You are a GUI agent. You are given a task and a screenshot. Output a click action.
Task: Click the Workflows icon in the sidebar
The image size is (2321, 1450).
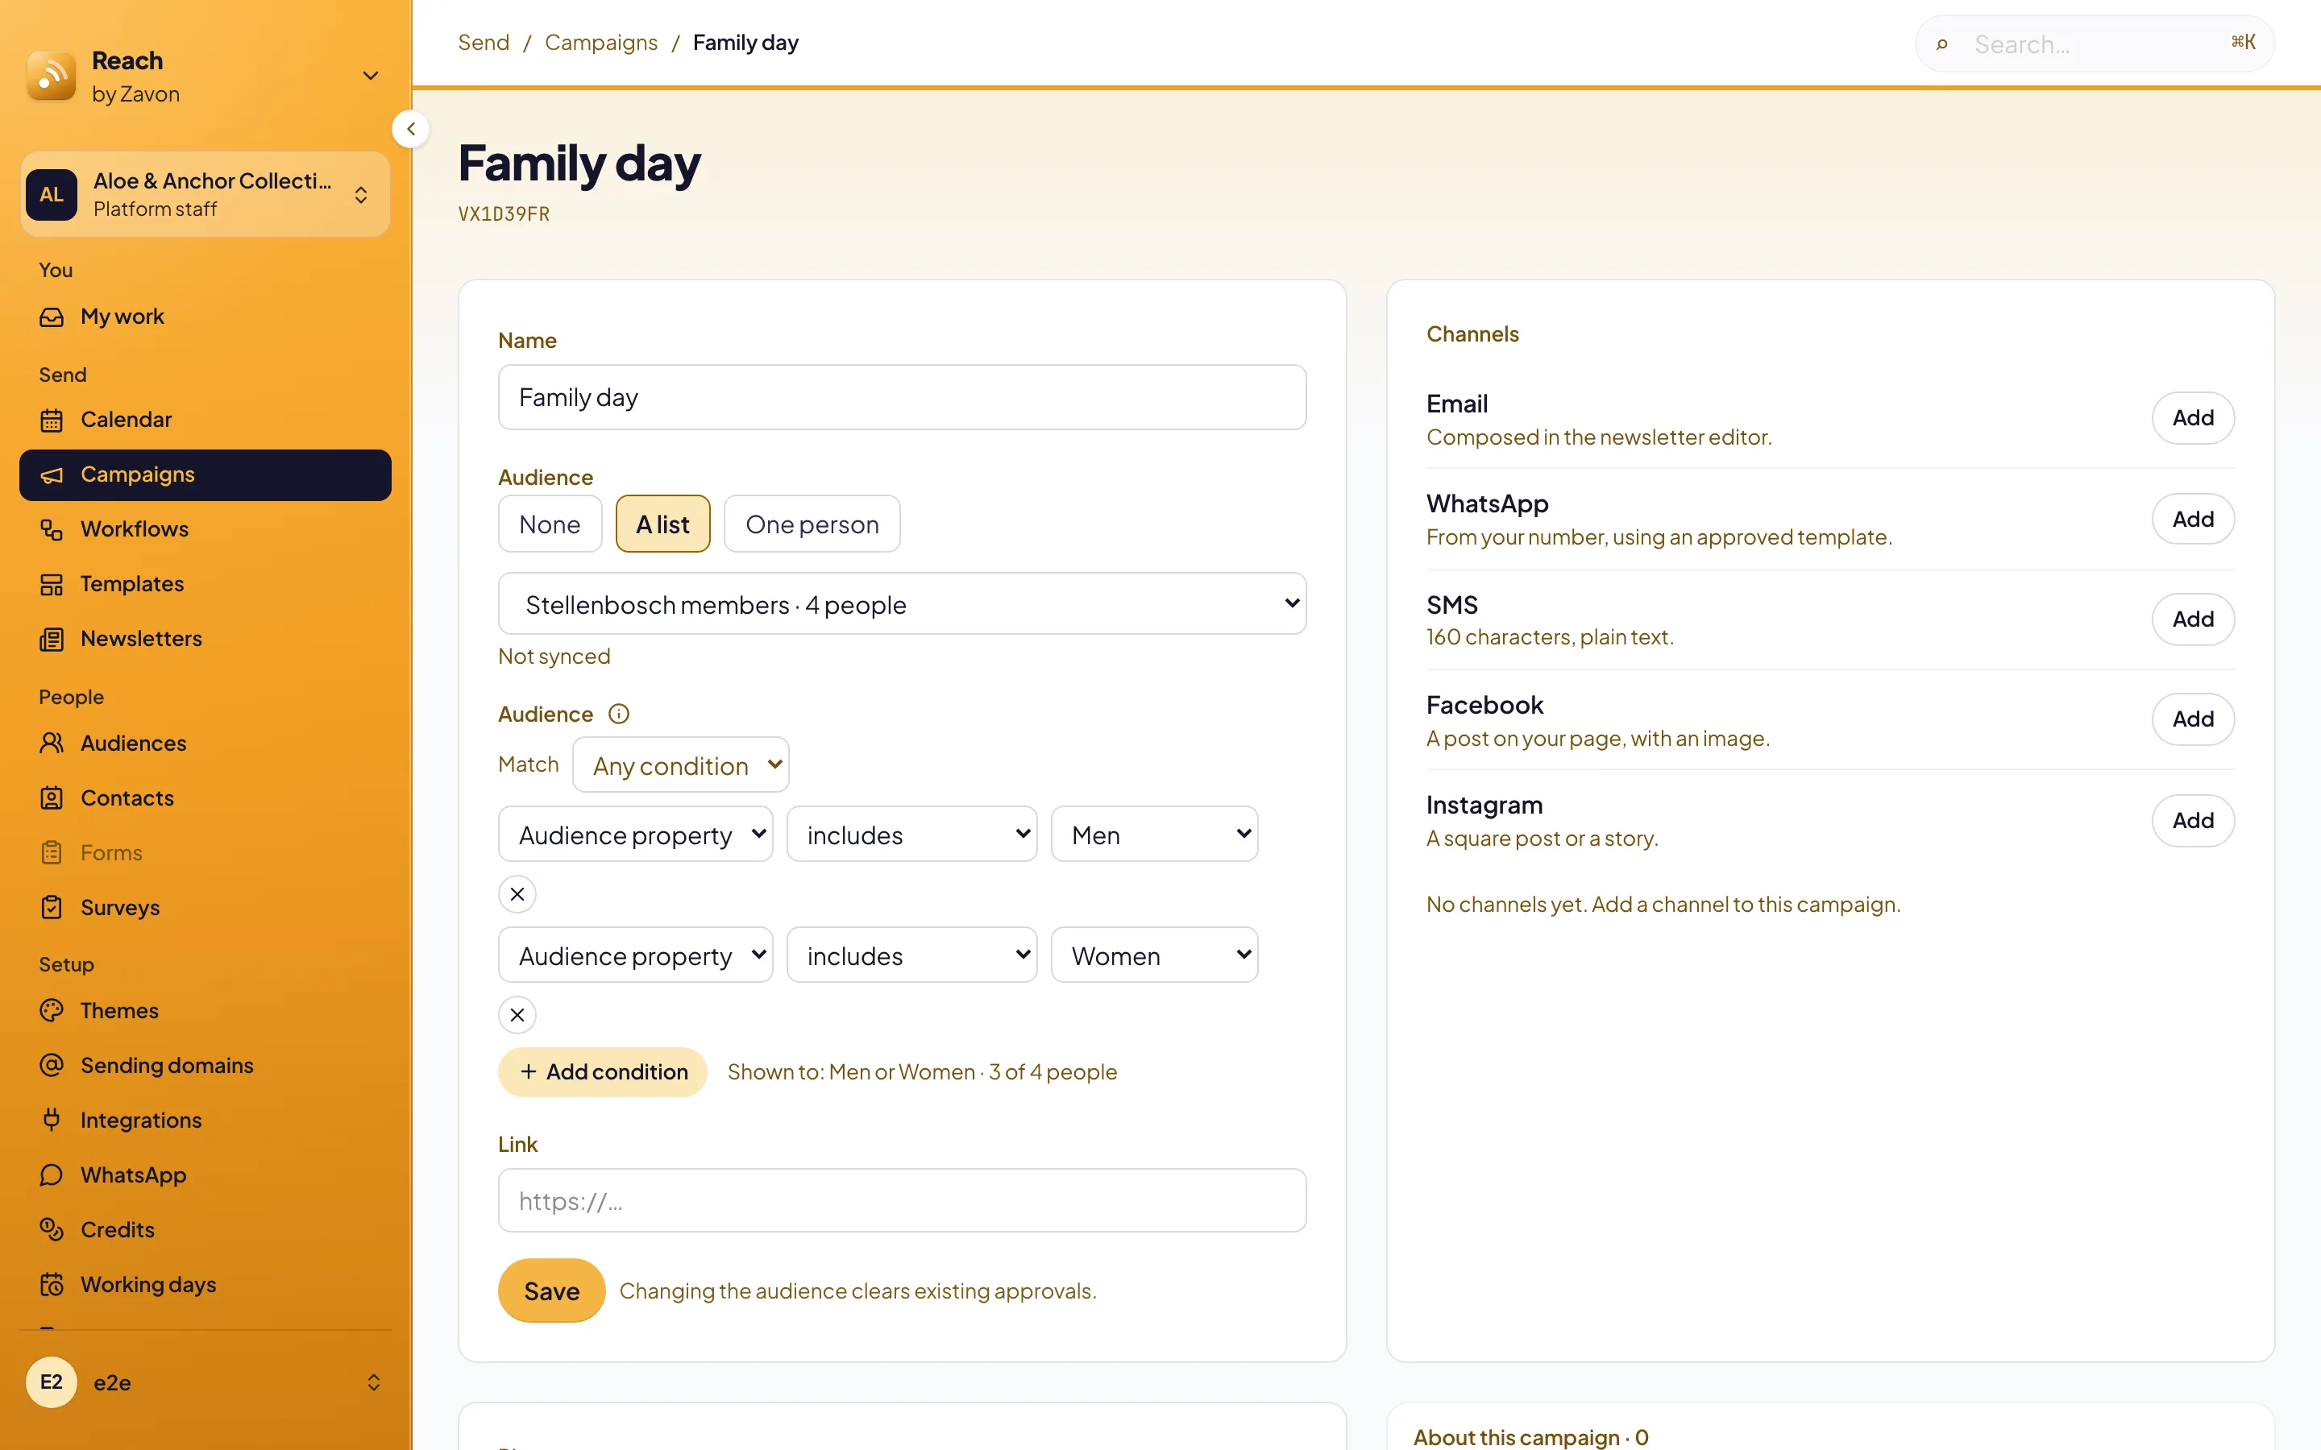click(x=52, y=529)
